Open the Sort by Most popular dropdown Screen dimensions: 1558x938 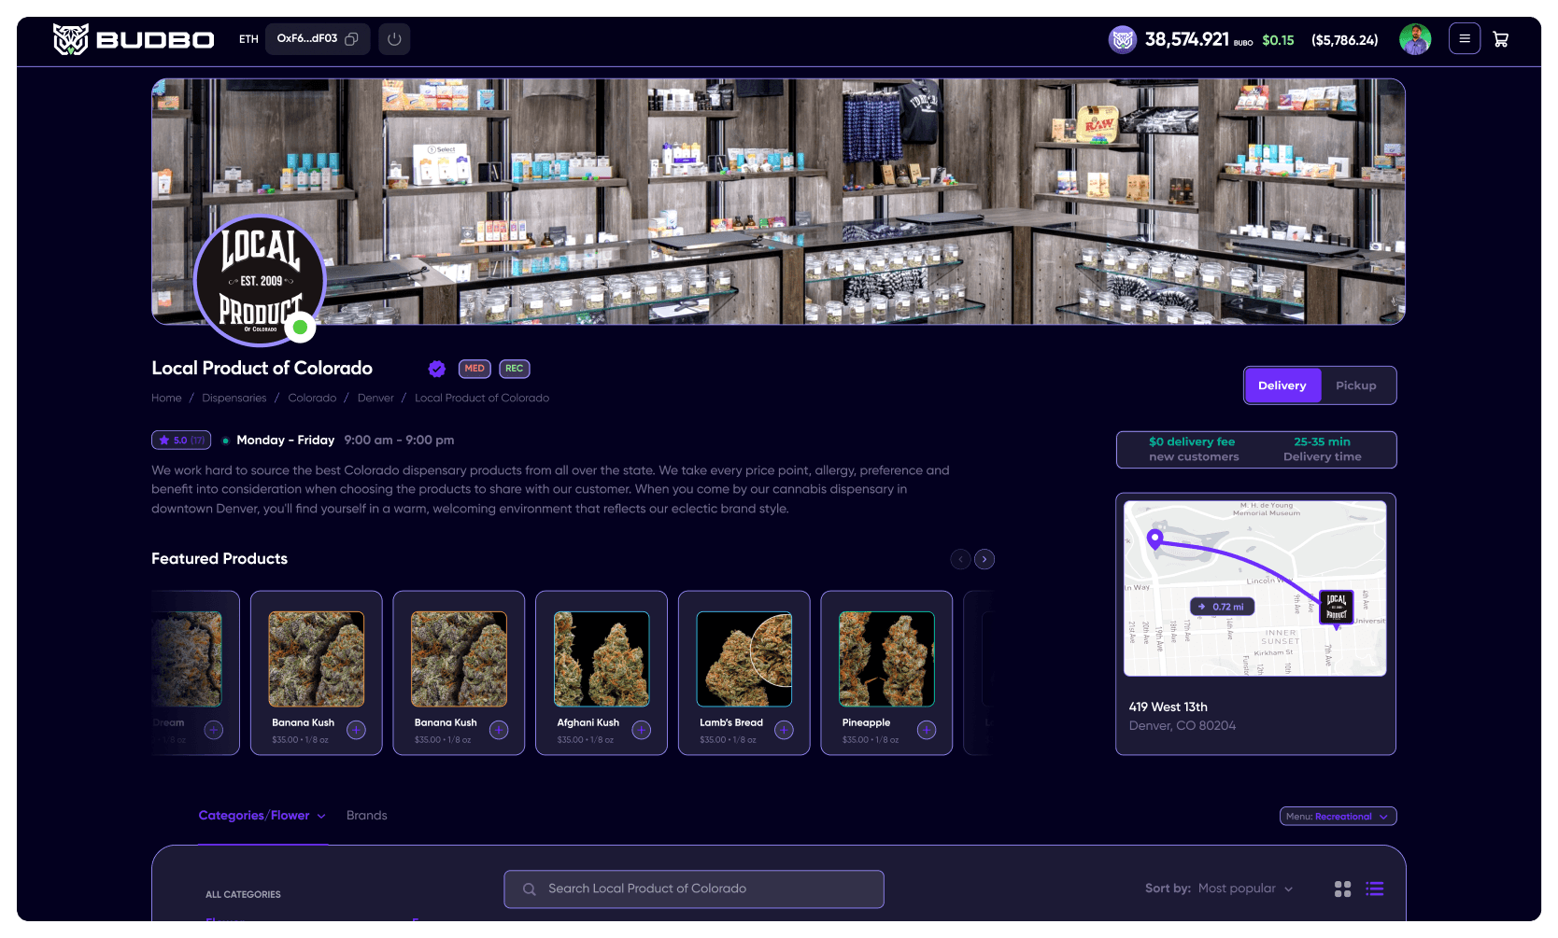pos(1244,889)
